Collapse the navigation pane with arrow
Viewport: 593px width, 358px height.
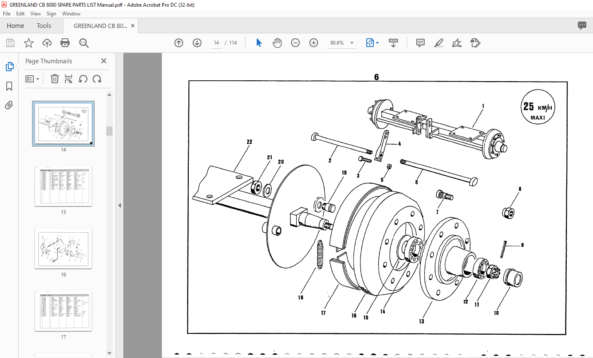coord(120,205)
